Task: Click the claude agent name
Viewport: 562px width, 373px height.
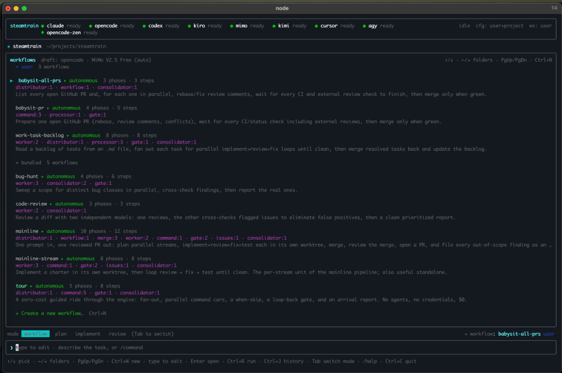Action: pyautogui.click(x=55, y=26)
